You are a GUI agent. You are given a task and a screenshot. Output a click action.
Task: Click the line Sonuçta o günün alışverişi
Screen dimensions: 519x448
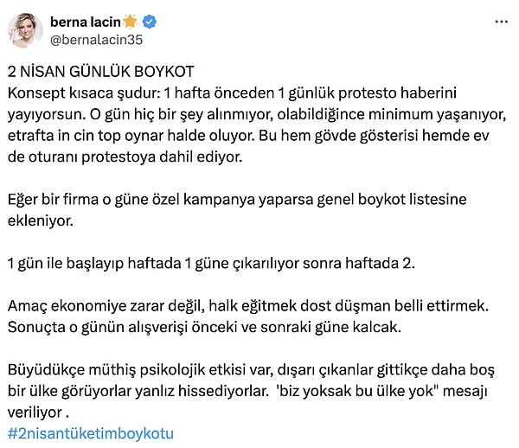pos(204,327)
